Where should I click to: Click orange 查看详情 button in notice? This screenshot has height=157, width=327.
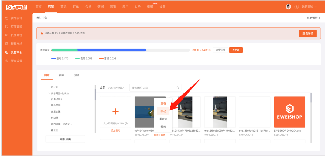[308, 33]
